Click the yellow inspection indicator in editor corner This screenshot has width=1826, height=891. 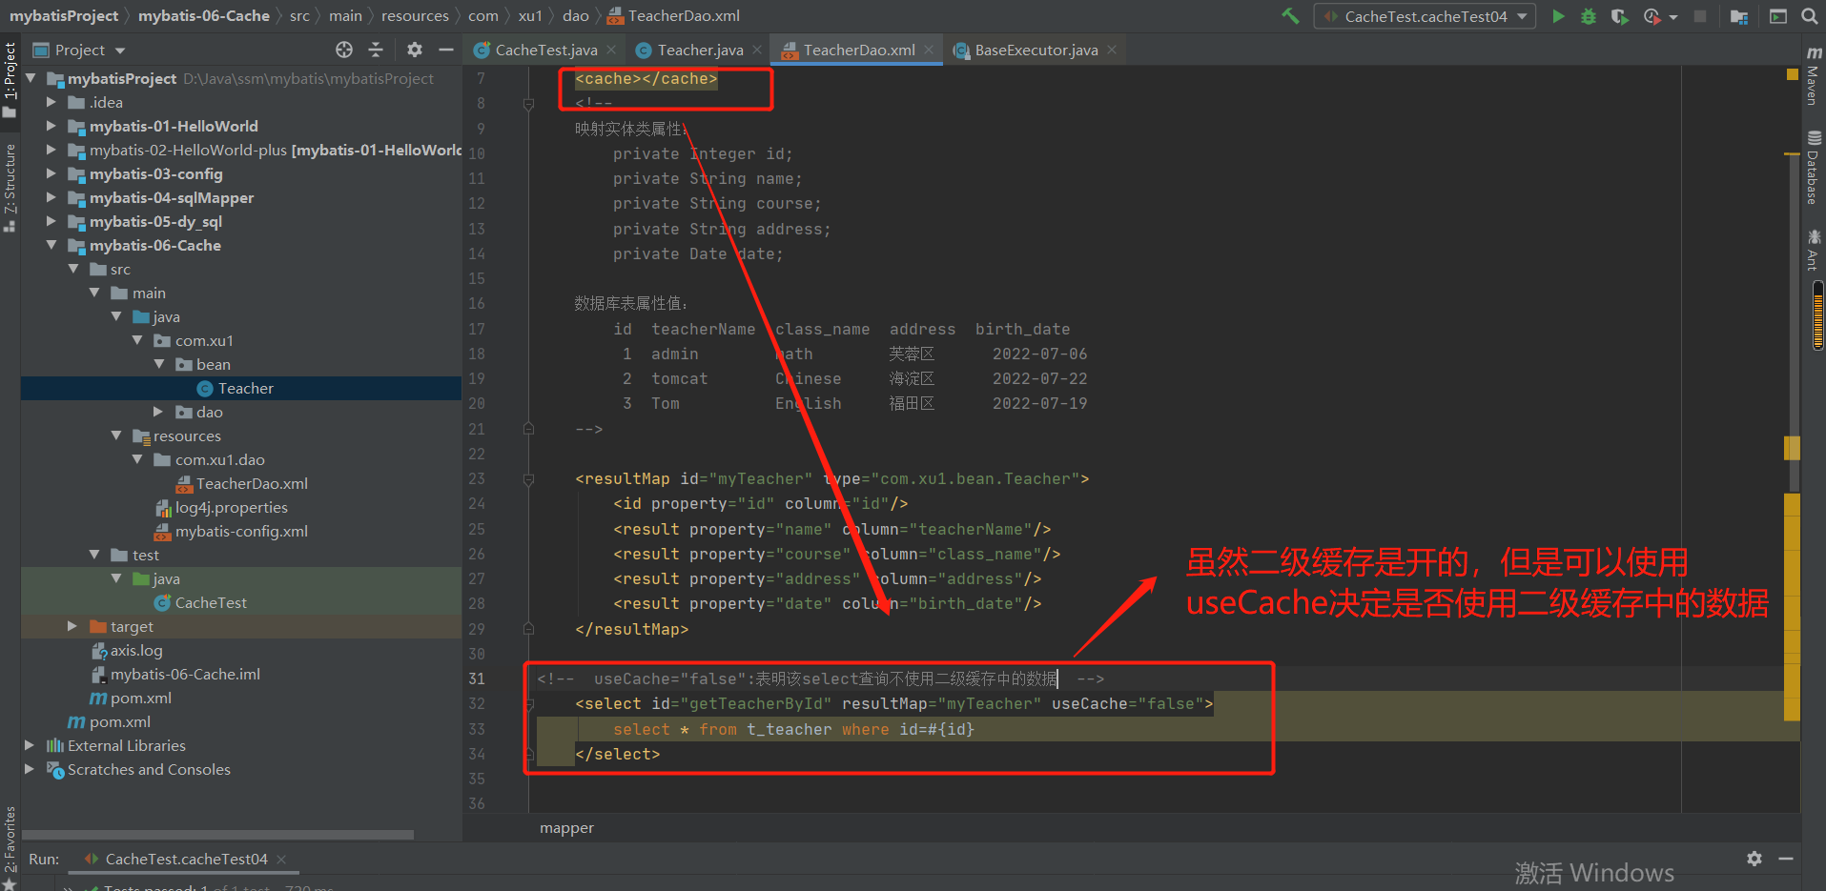click(x=1792, y=74)
